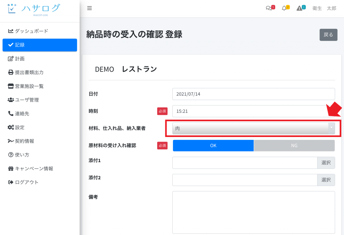Set 原材料の受け入れ確認 to NG

[x=294, y=146]
